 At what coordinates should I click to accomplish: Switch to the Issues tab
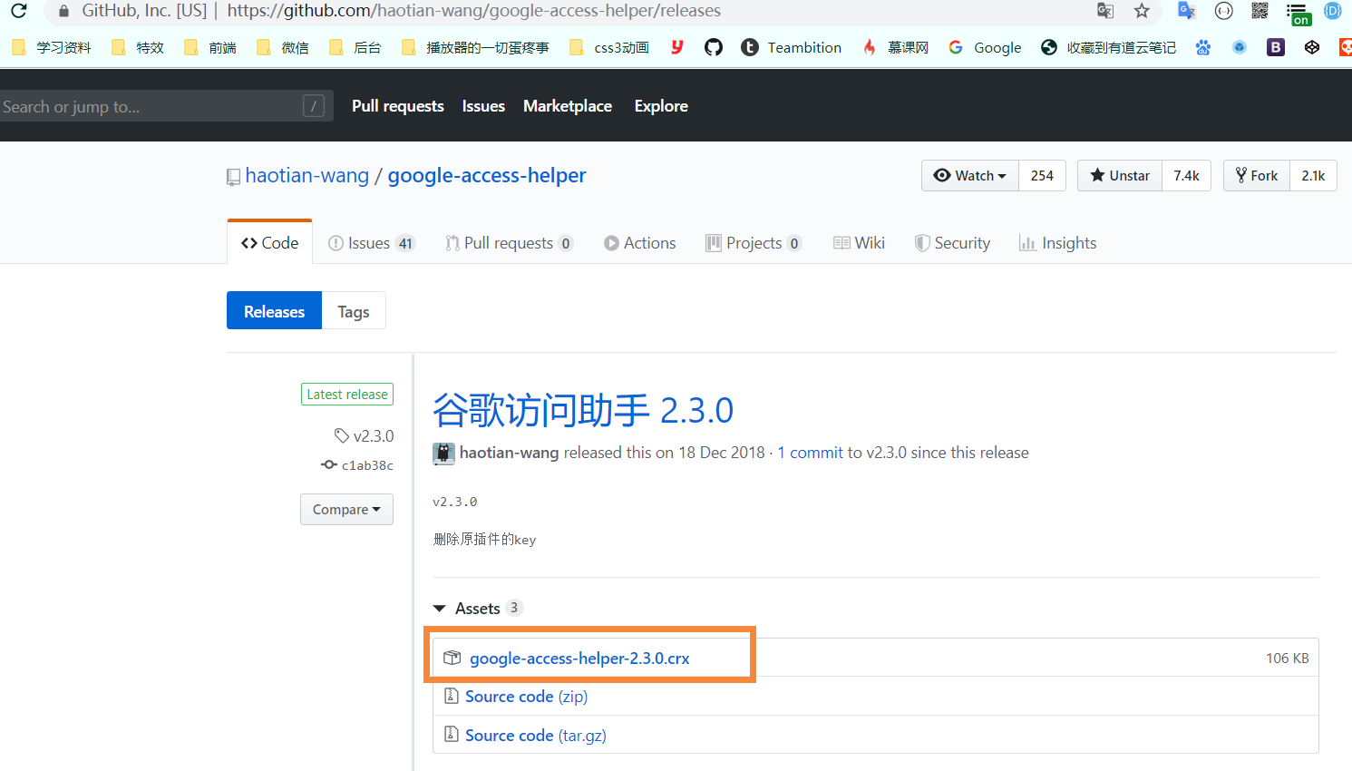click(x=370, y=243)
